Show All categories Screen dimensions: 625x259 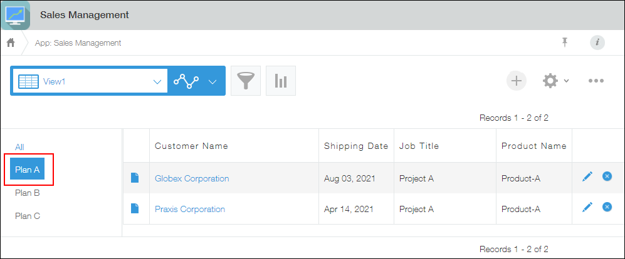click(19, 147)
